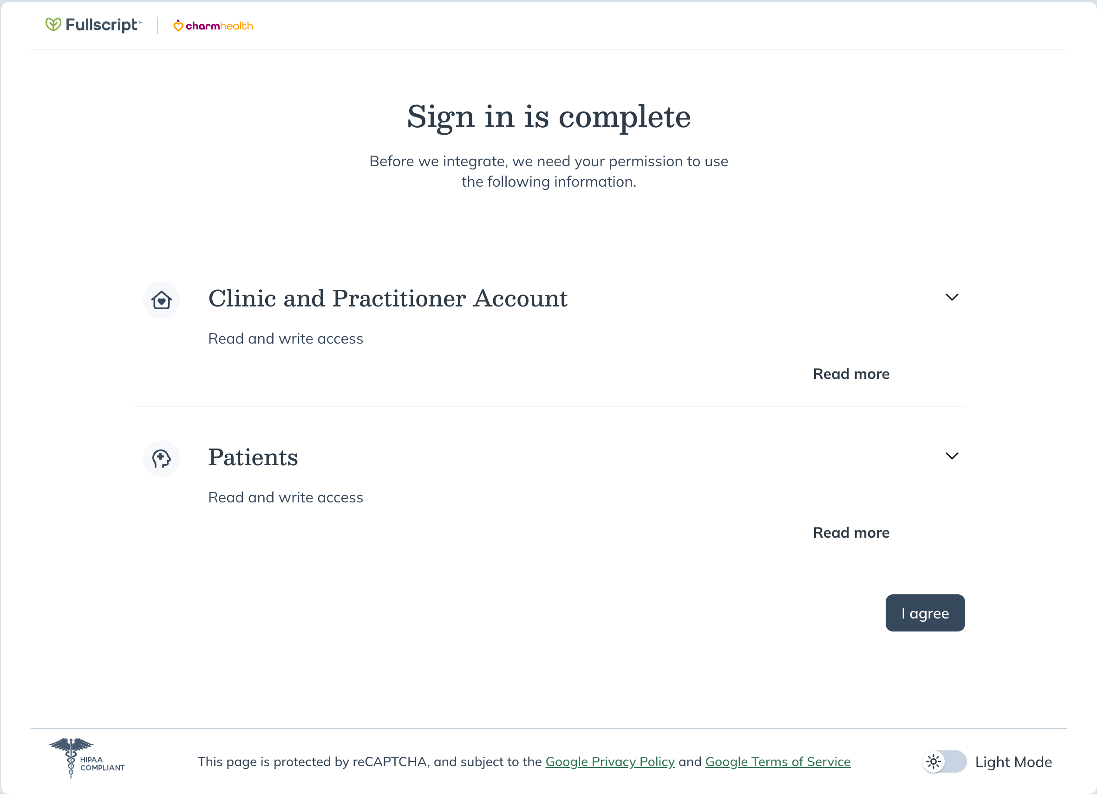This screenshot has height=794, width=1097.
Task: Click the Sign in is complete heading
Action: click(548, 117)
